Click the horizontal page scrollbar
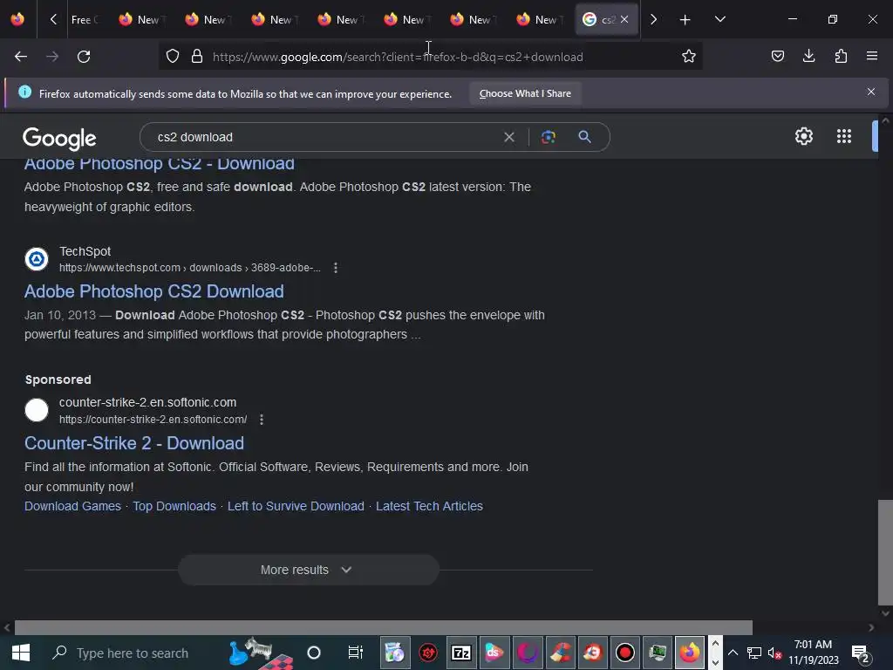Screen dimensions: 893x670 384,627
